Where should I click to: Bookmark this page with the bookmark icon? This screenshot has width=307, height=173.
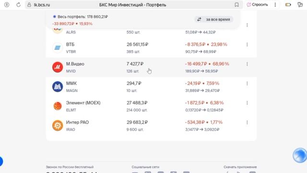[x=236, y=5]
